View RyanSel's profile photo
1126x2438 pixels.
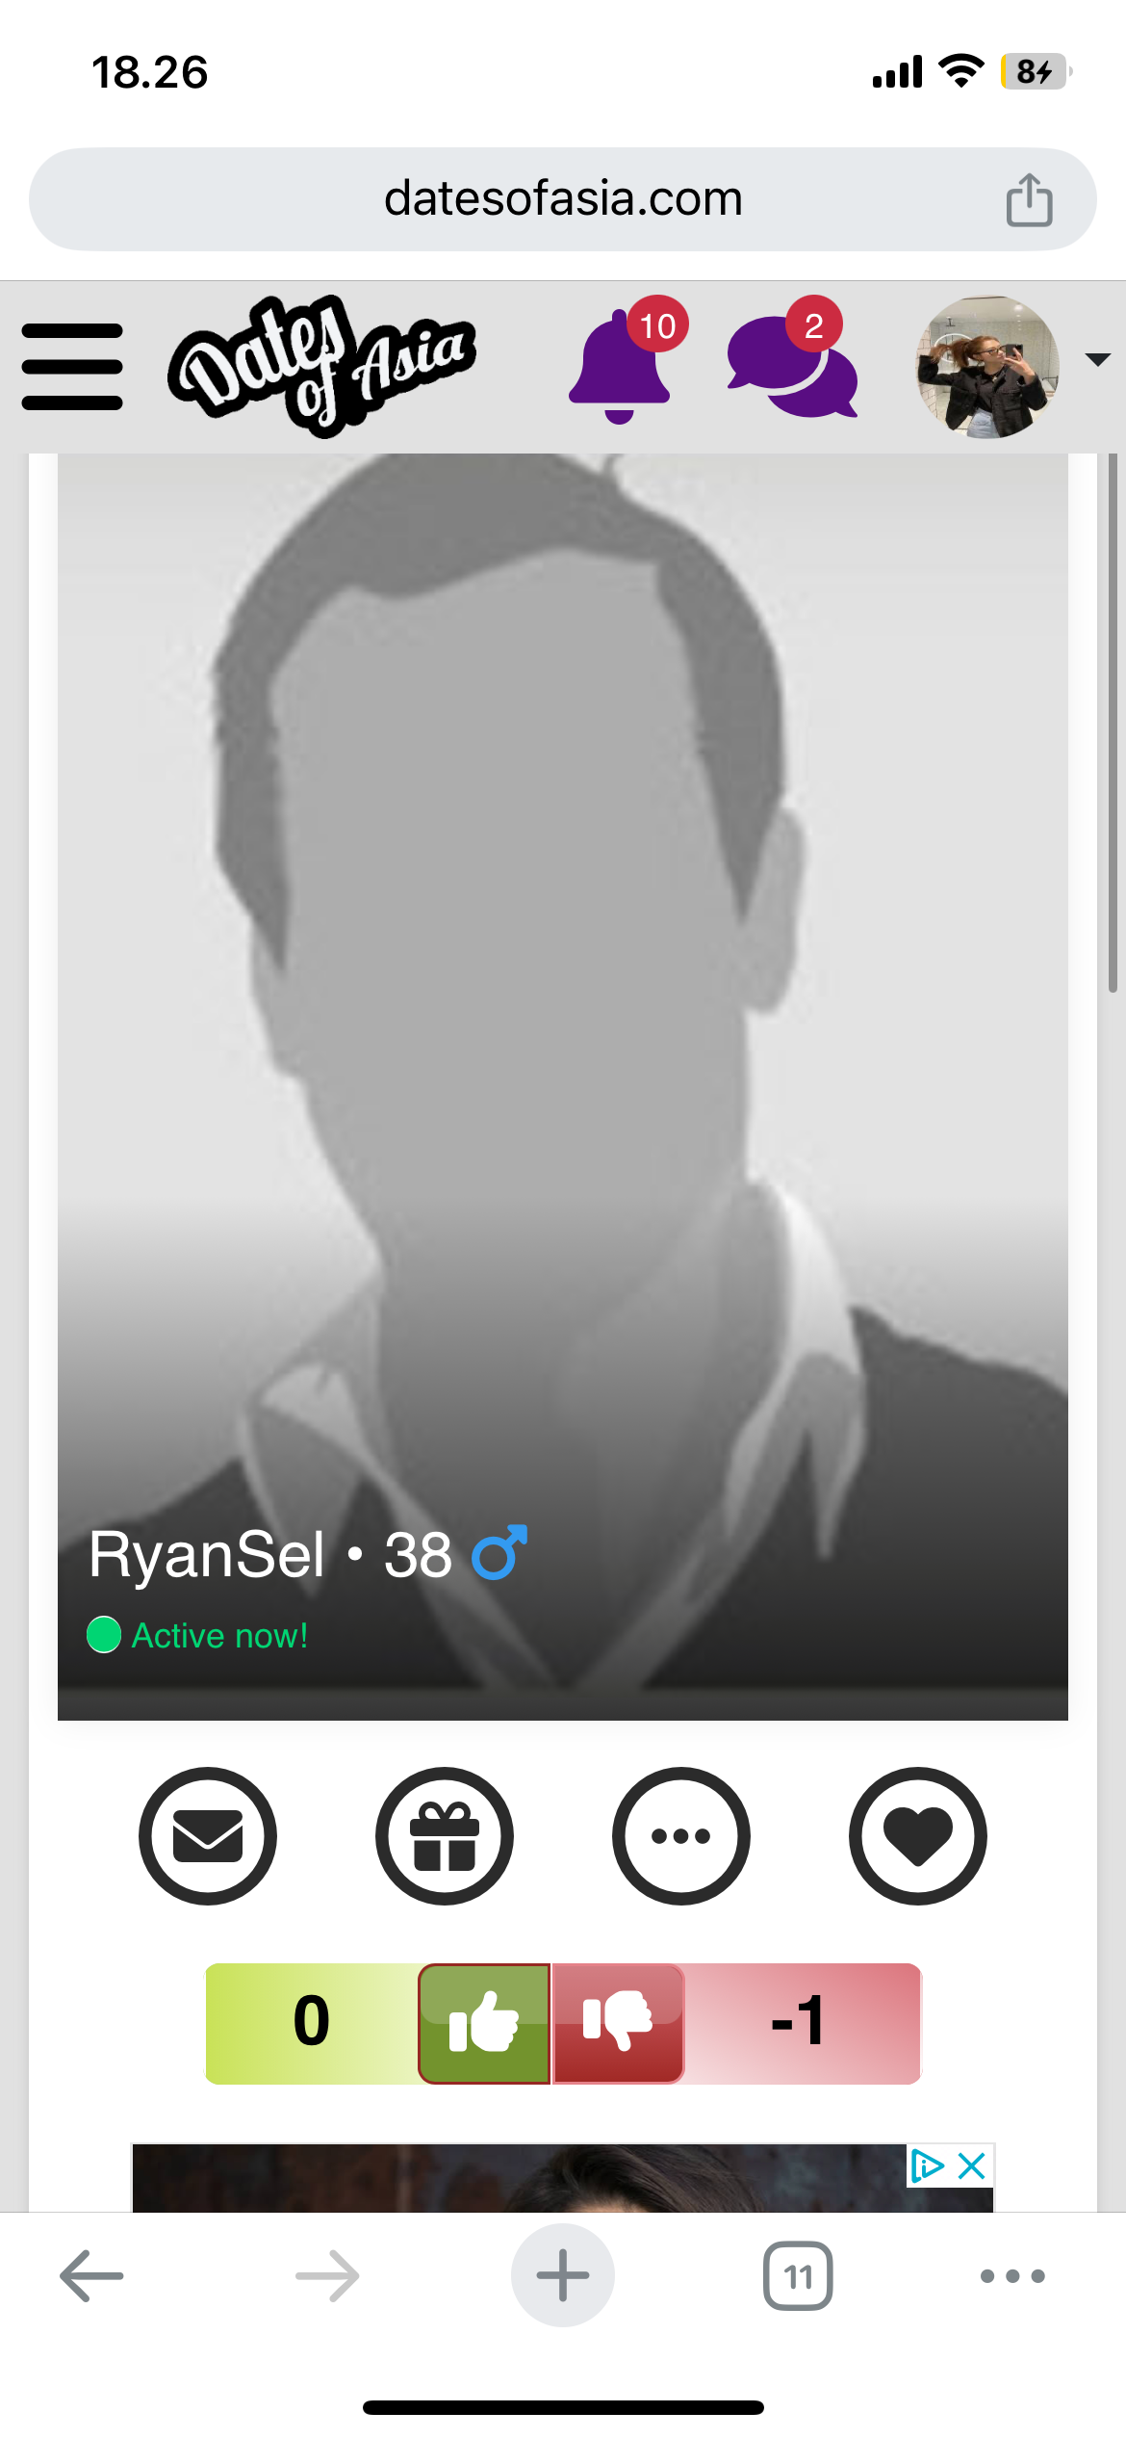[563, 1086]
